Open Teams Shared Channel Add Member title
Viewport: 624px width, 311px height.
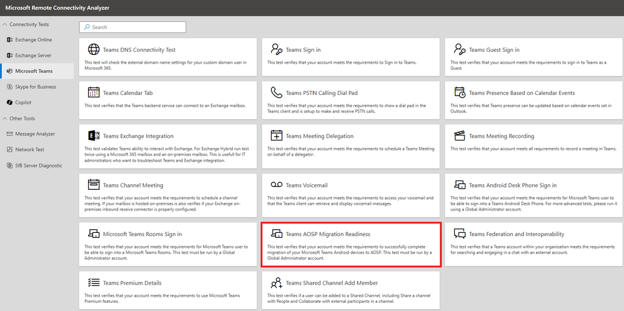(x=332, y=283)
